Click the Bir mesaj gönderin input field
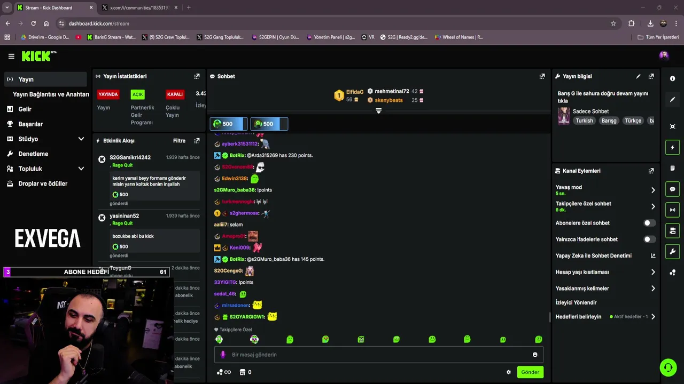This screenshot has height=384, width=684. point(379,355)
